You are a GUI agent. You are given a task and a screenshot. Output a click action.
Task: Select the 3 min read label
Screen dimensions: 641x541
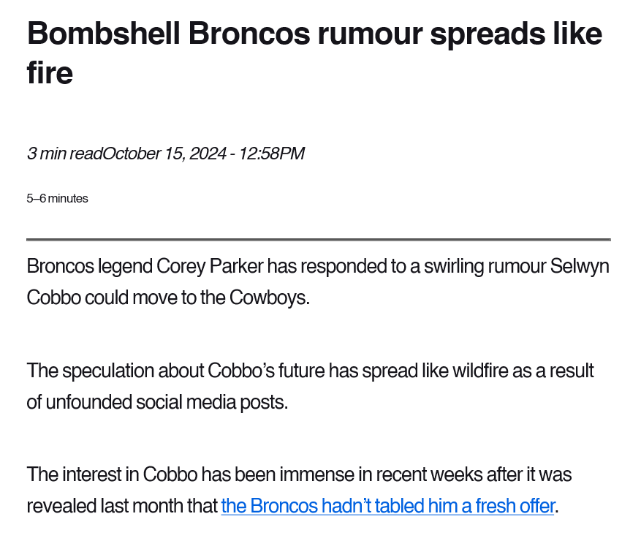tap(65, 154)
